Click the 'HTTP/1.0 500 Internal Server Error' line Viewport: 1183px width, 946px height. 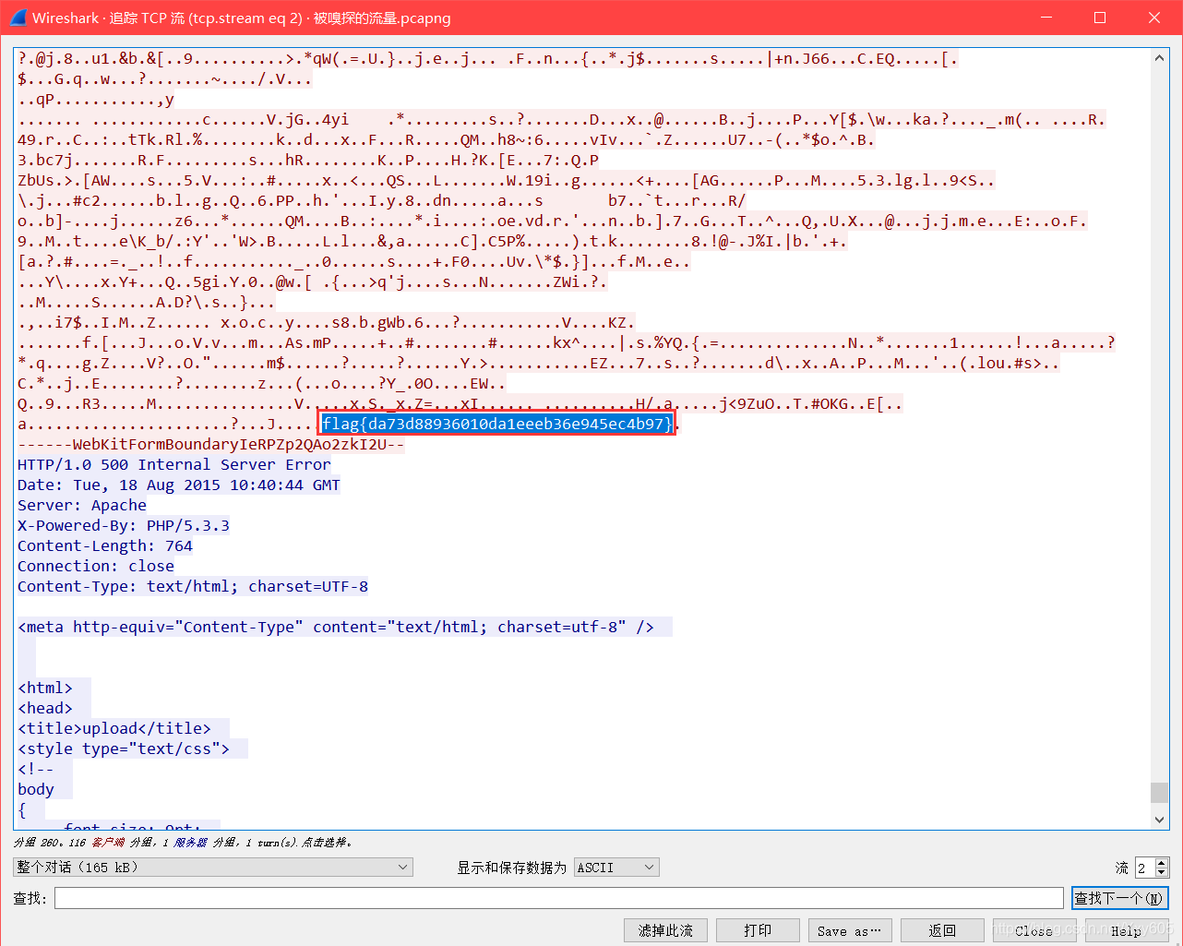tap(174, 464)
